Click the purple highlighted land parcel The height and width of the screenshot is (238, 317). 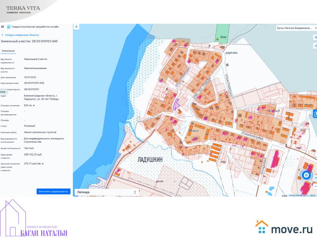[176, 104]
